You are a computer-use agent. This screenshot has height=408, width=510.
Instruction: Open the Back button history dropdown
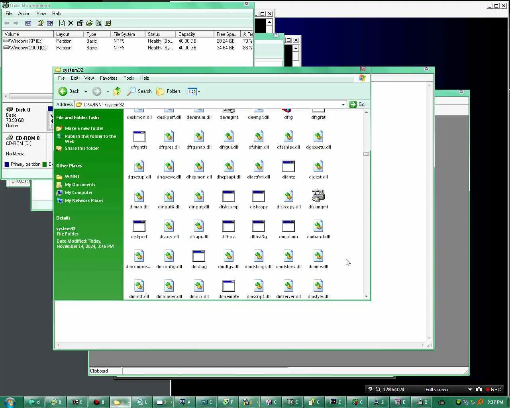(86, 91)
